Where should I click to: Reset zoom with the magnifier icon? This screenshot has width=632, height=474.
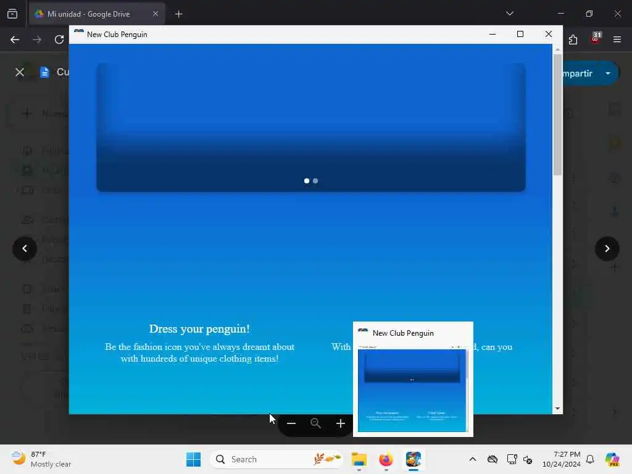315,423
